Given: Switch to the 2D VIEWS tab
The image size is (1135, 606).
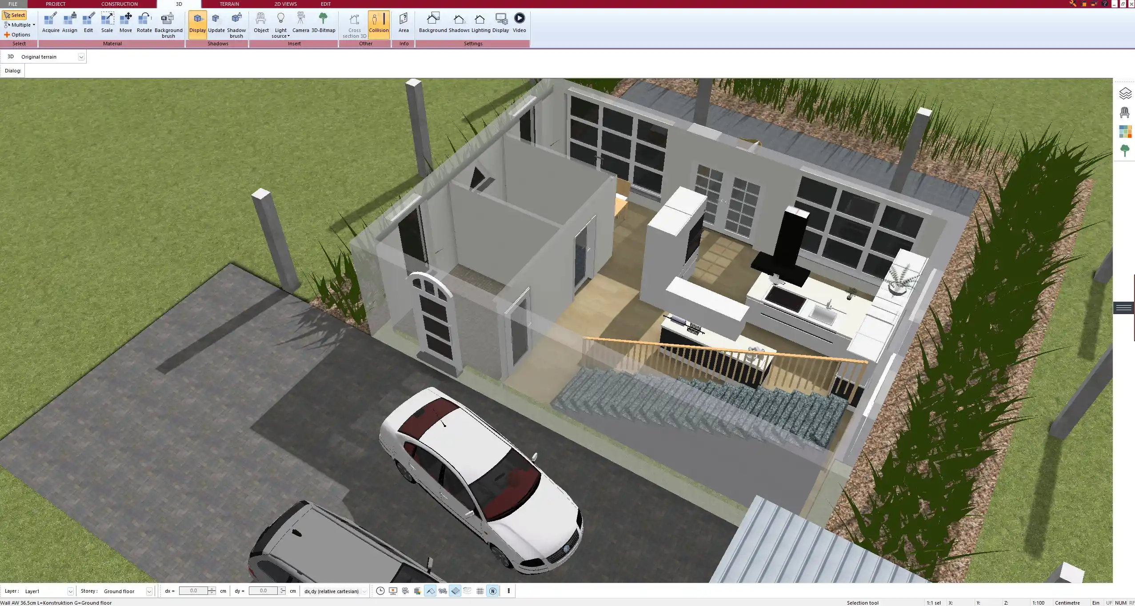Looking at the screenshot, I should coord(285,4).
